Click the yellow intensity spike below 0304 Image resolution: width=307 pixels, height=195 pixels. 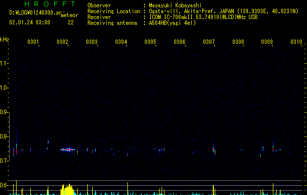coord(128,189)
